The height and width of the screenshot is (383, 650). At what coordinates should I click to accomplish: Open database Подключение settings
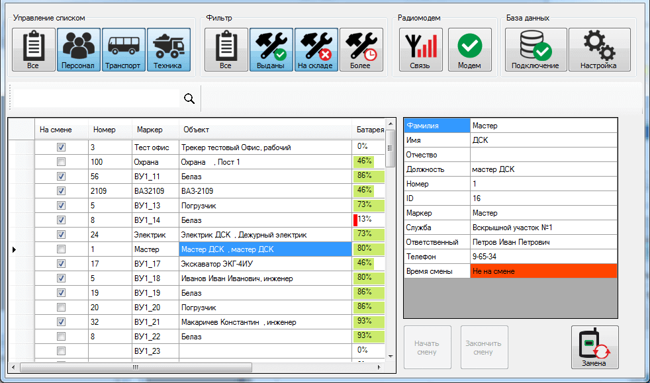(x=535, y=50)
